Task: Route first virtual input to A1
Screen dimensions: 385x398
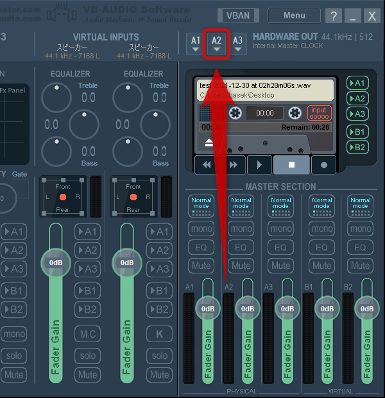Action: pos(87,232)
